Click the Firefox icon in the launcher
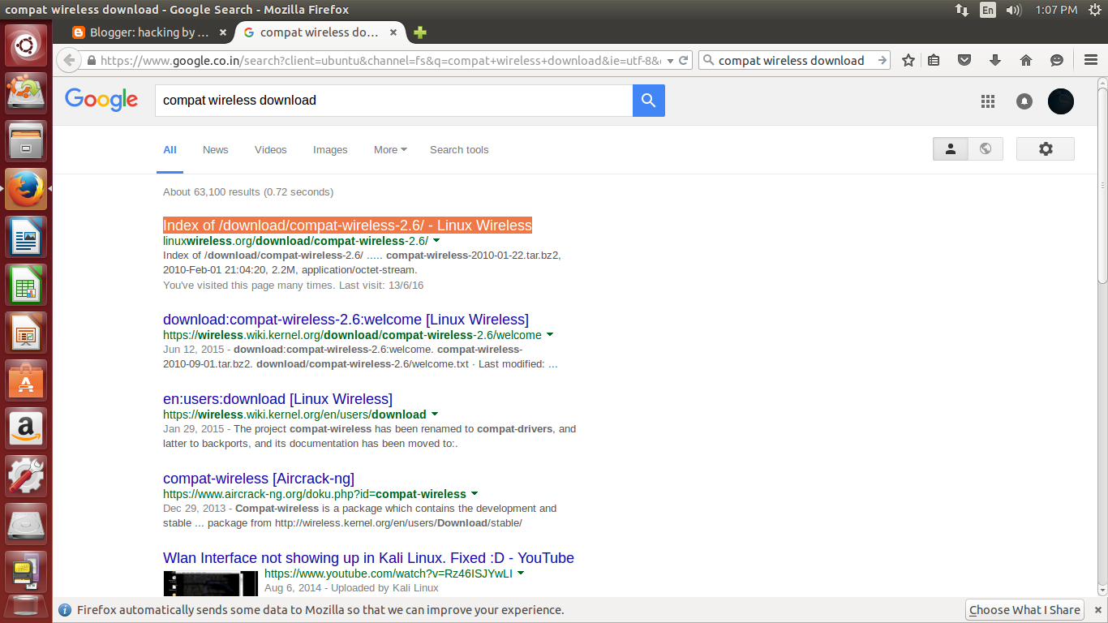 27,189
